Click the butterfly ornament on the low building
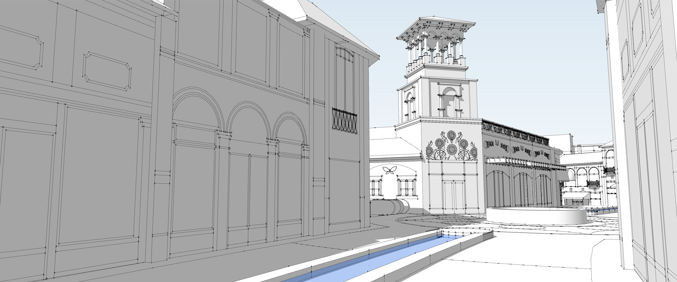677x282 pixels. coord(389,170)
